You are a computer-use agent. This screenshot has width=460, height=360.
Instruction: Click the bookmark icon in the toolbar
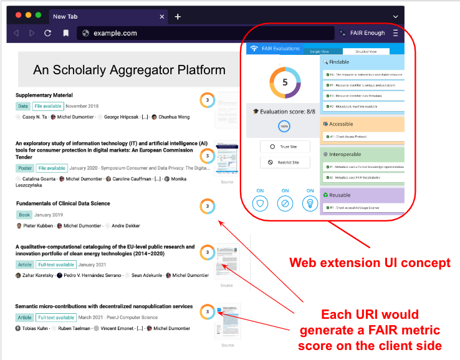tap(66, 33)
